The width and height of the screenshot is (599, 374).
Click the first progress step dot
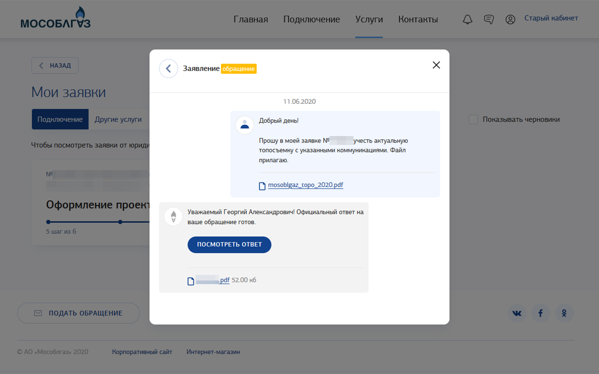coord(48,222)
